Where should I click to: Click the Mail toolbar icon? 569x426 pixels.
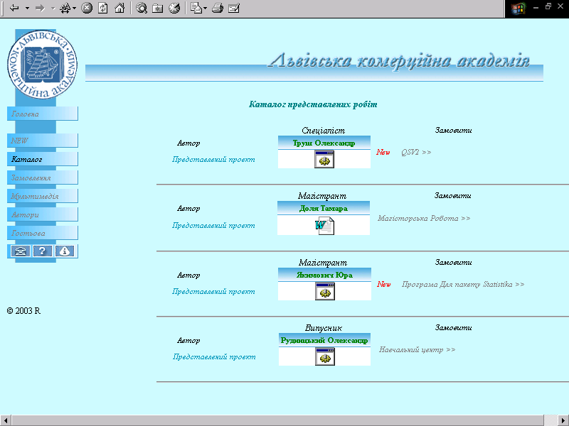click(196, 8)
